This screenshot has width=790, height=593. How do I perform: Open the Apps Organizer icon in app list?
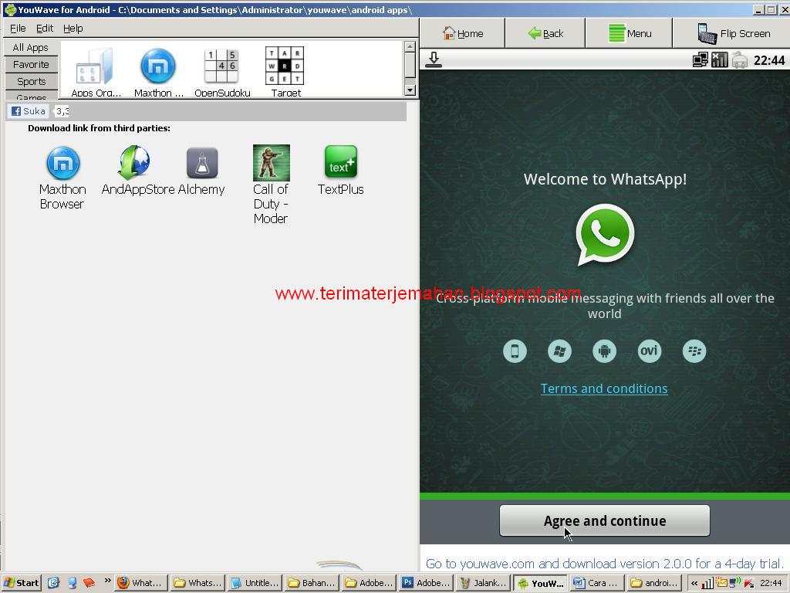[x=95, y=66]
